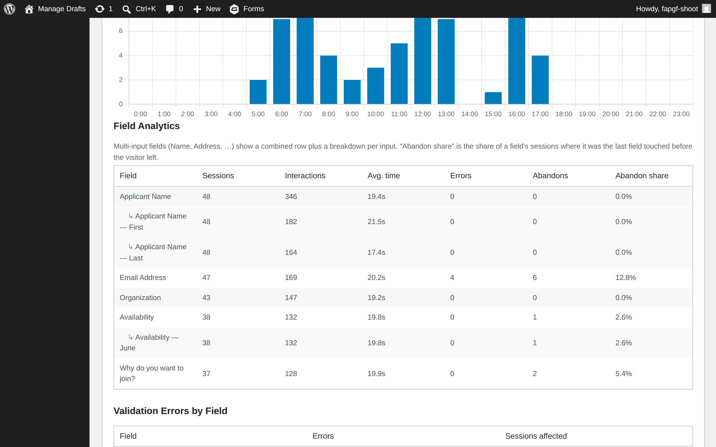This screenshot has height=447, width=716.
Task: Click the Field Analytics heading
Action: [x=147, y=126]
